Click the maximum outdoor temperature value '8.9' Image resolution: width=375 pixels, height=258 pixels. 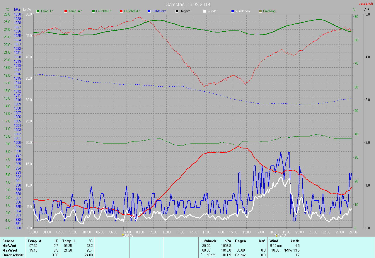click(x=56, y=250)
